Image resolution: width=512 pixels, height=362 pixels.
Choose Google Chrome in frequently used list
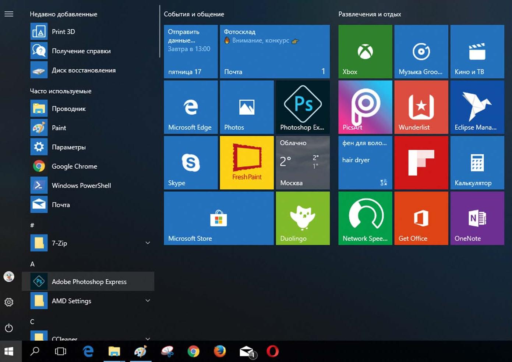click(x=74, y=166)
